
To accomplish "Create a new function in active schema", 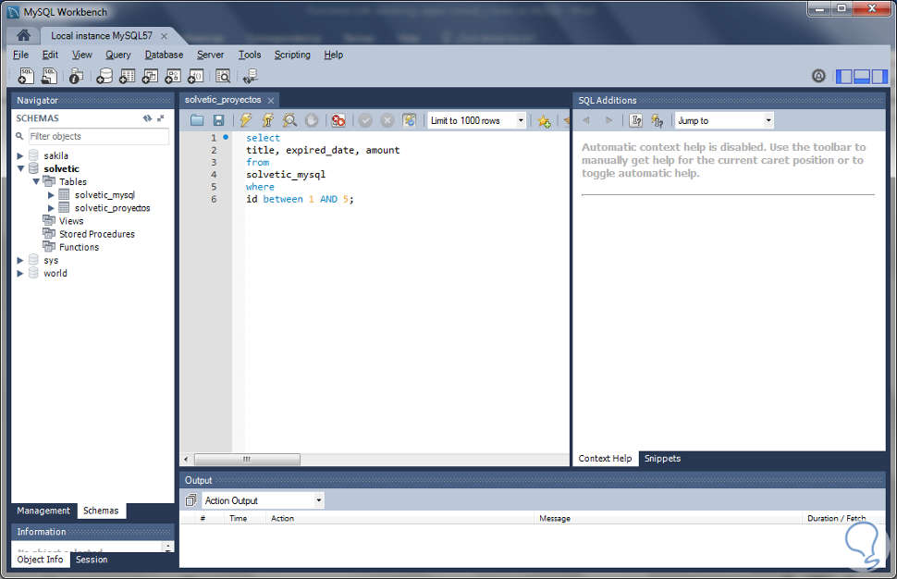I will 196,76.
